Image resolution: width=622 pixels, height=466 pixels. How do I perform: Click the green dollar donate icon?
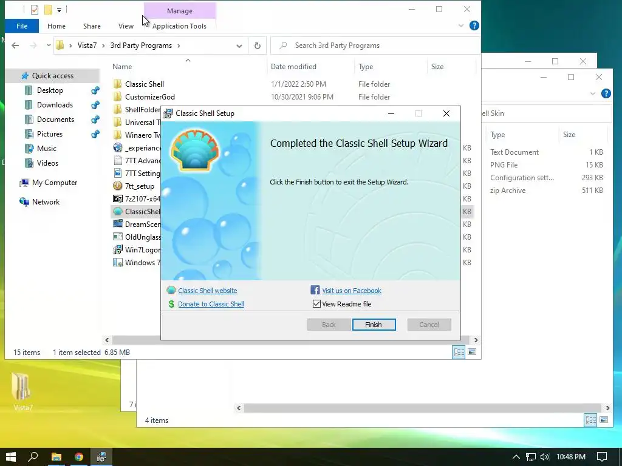point(171,304)
